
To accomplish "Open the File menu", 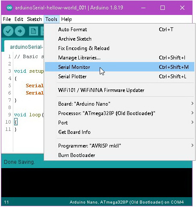I will [7, 19].
